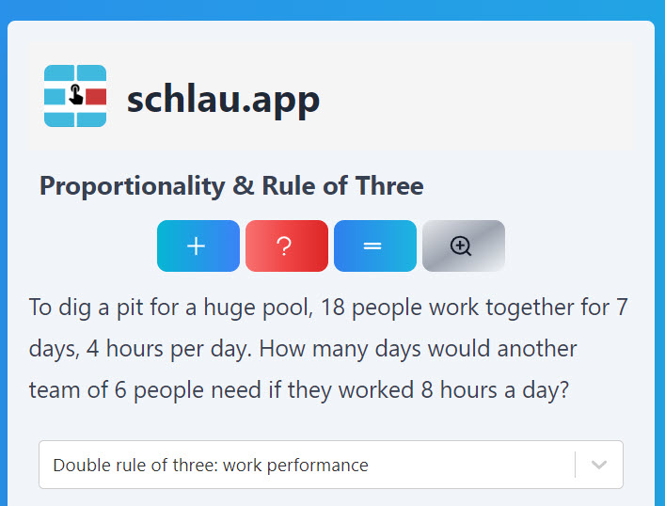
Task: Click the schlau.app title text
Action: click(223, 100)
